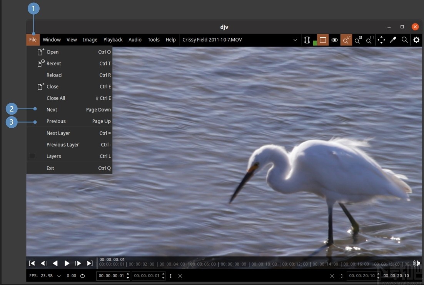This screenshot has height=285, width=424.
Task: Choose Recent from the File menu
Action: pyautogui.click(x=54, y=63)
